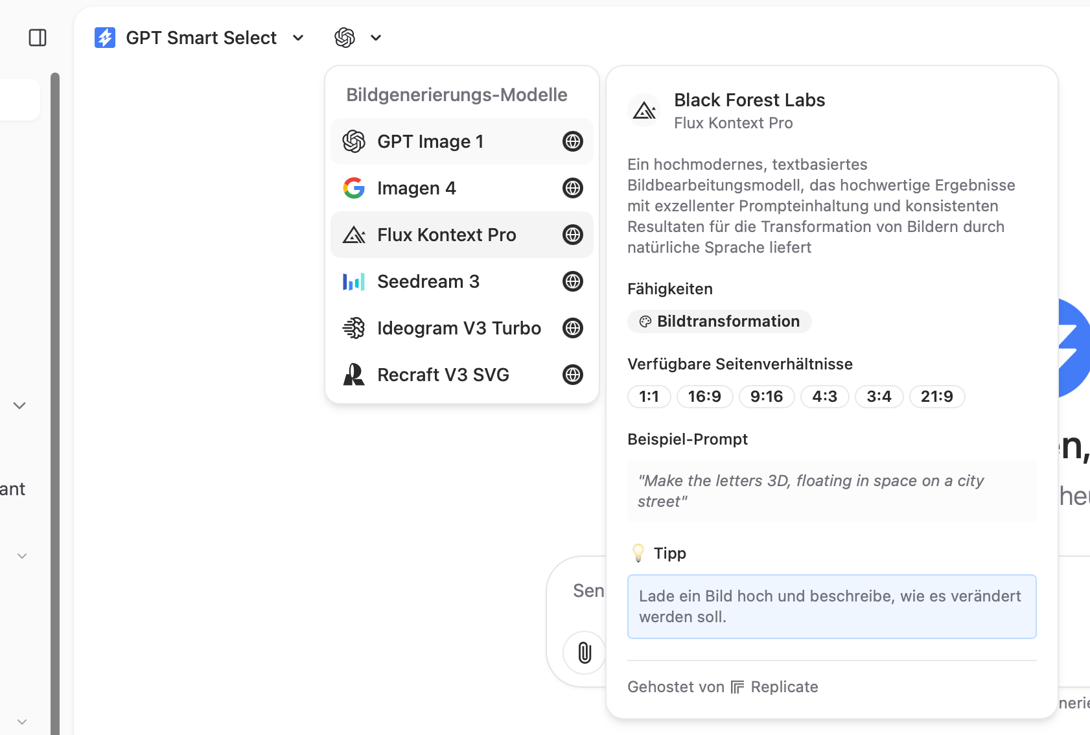Click the Black Forest Labs logo in details panel
This screenshot has height=735, width=1090.
pyautogui.click(x=644, y=110)
